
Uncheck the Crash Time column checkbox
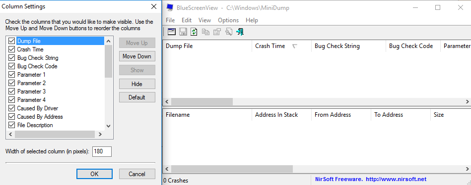12,49
